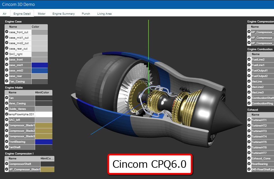Uncheck the case_mid1 row checkbox
Screen dimensions: 274x179
click(x=7, y=65)
